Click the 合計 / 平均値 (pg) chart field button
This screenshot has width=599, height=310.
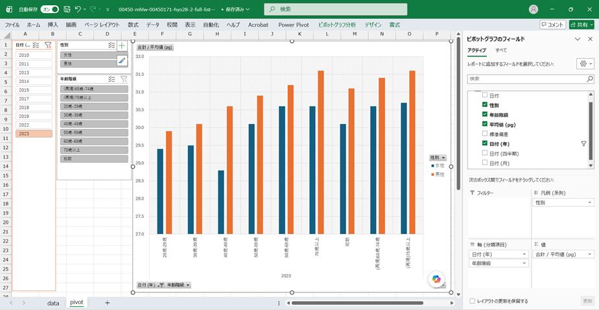click(x=155, y=48)
